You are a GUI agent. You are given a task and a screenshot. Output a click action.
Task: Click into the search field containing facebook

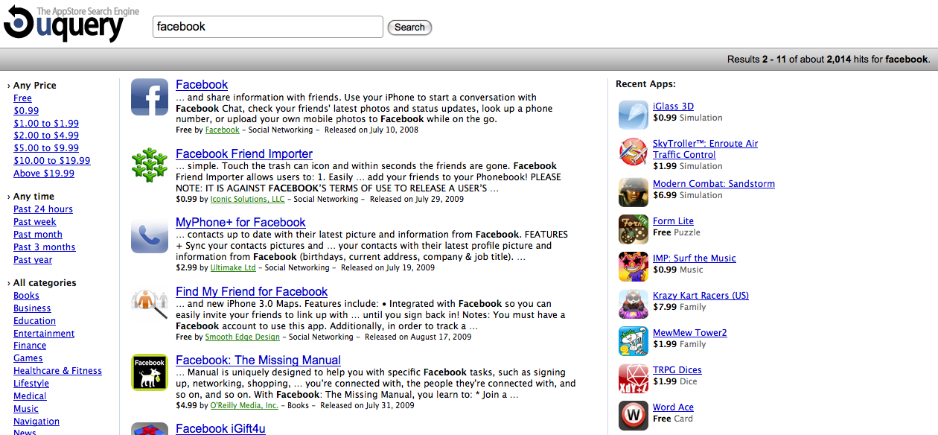(268, 27)
